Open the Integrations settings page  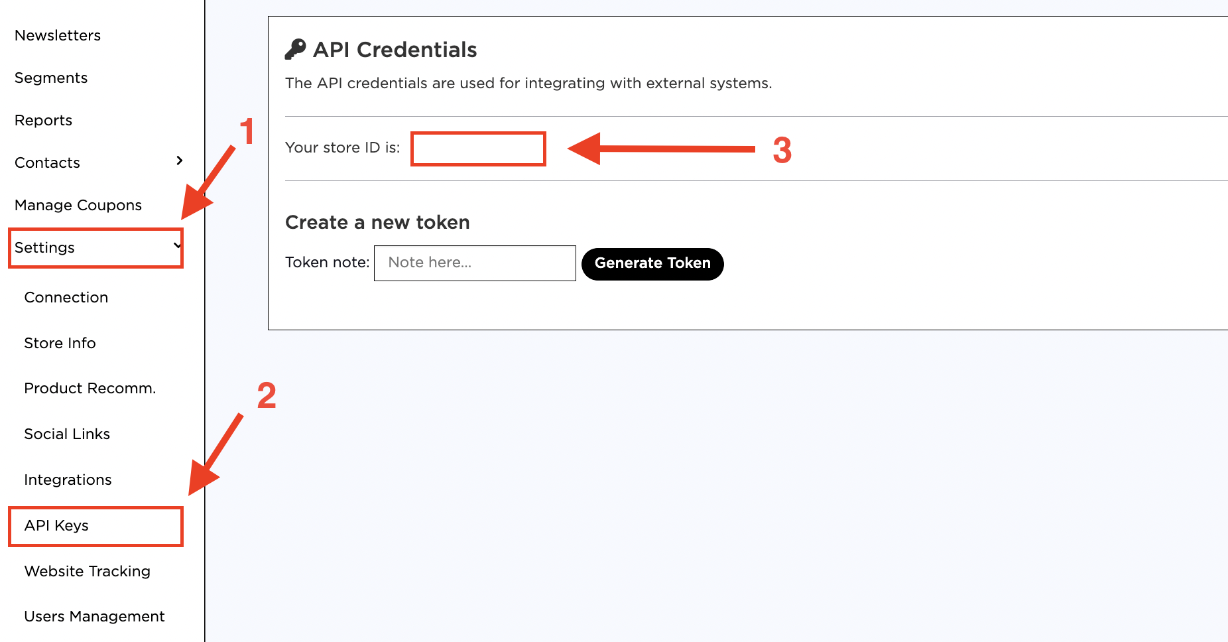[x=68, y=480]
